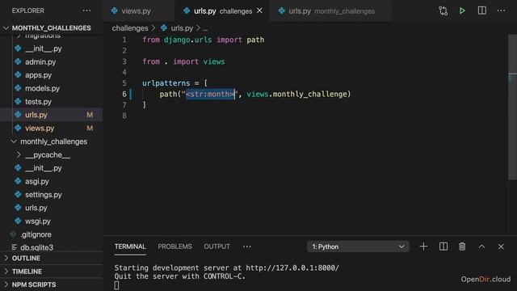Click the urlpatterns line in editor
Screen dimensions: 517x291
tap(174, 83)
